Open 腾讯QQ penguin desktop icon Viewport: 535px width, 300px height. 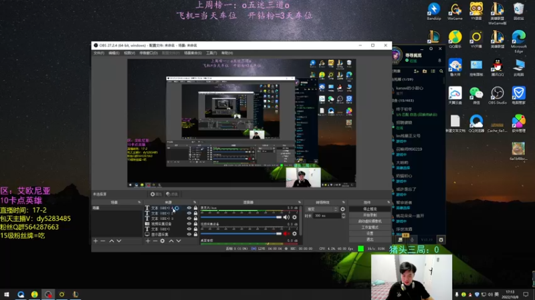click(x=497, y=67)
